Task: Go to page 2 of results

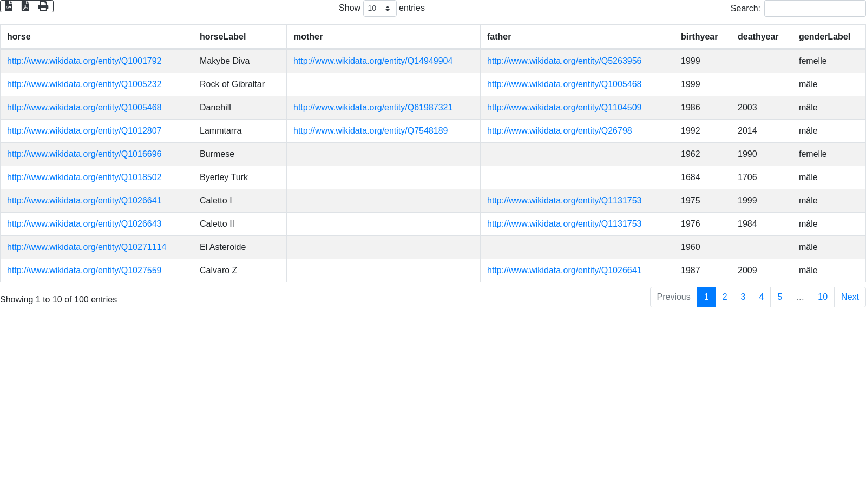Action: pyautogui.click(x=725, y=297)
